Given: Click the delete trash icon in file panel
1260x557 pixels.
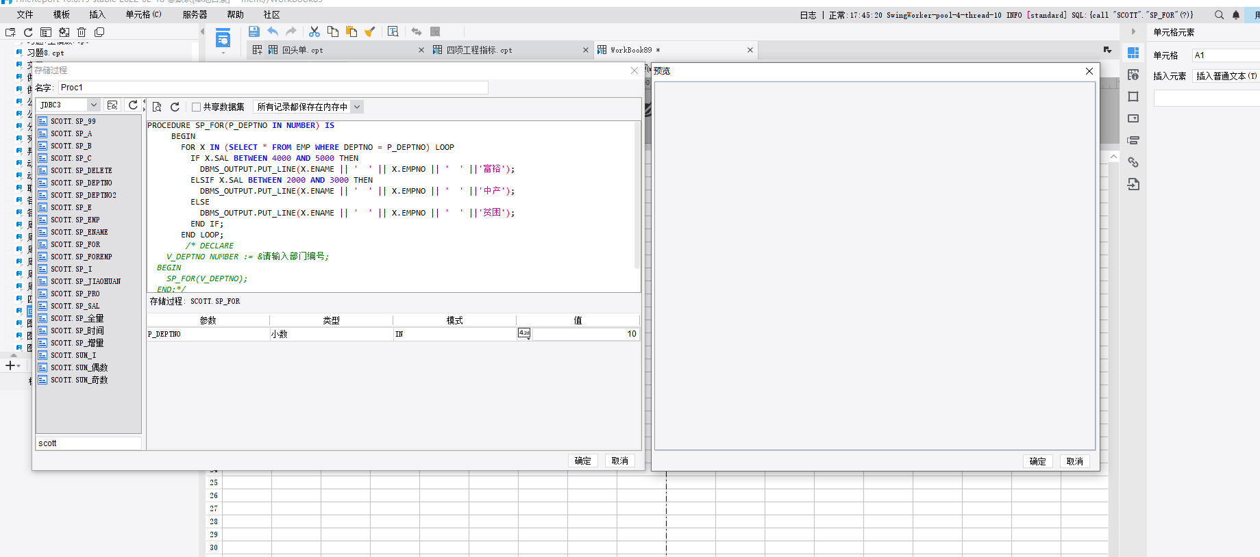Looking at the screenshot, I should point(82,32).
